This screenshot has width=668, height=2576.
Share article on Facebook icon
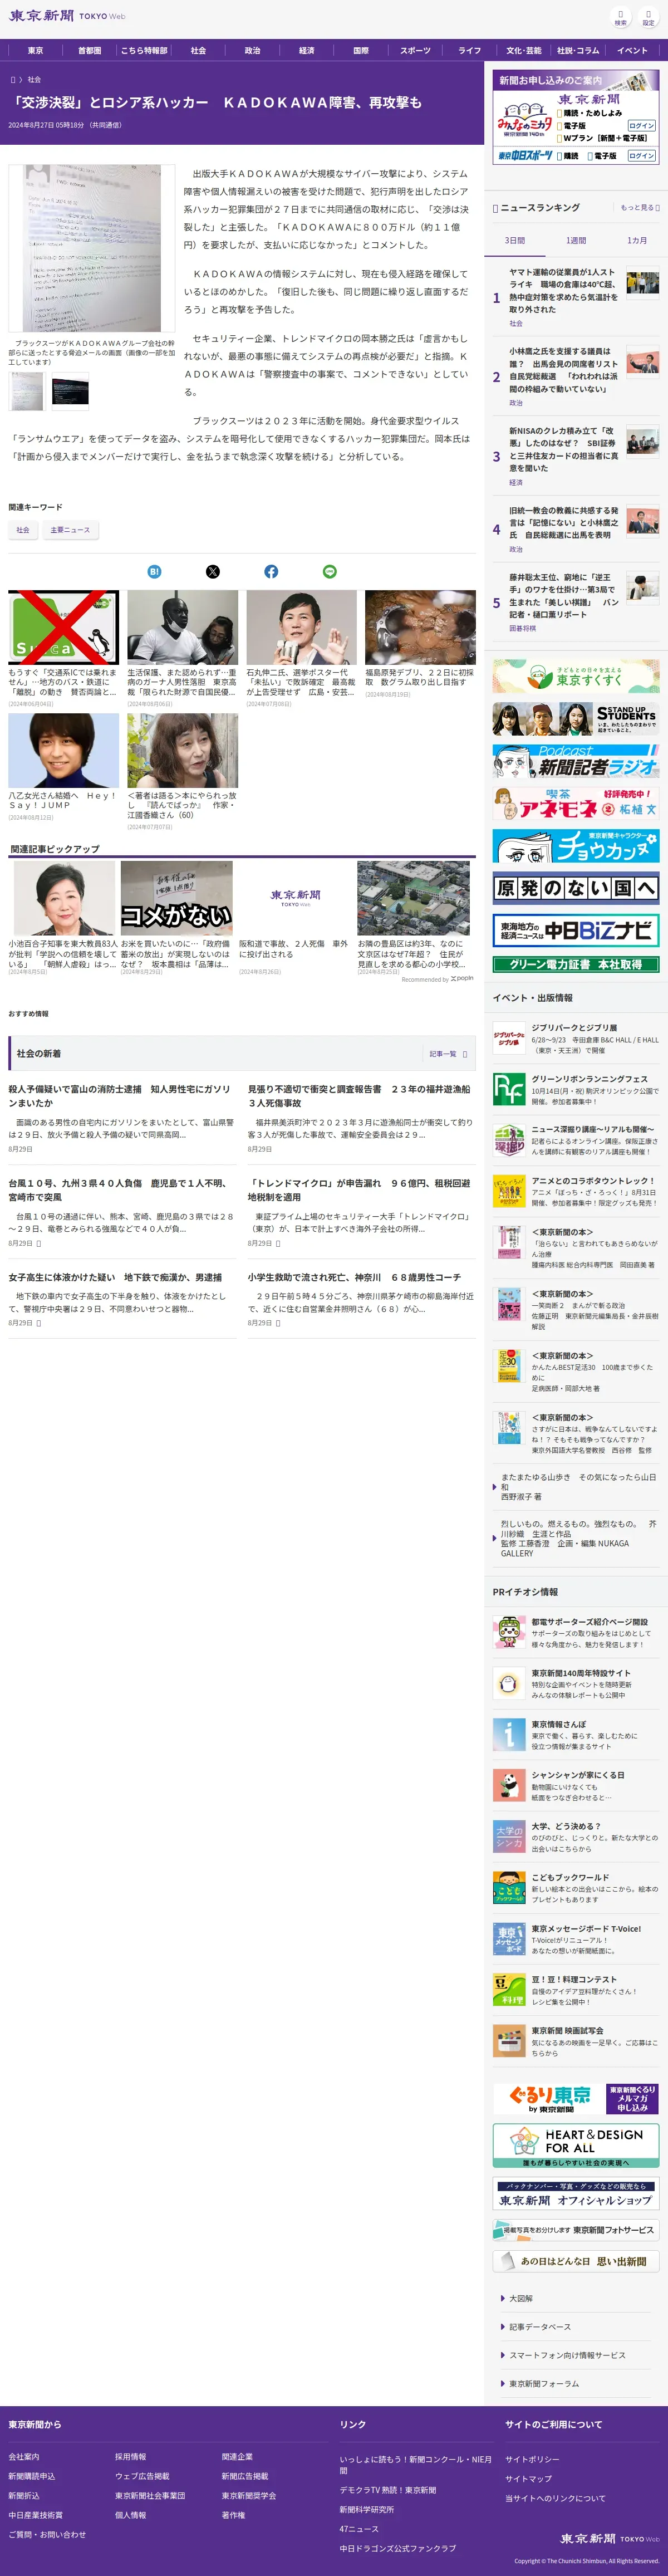271,571
